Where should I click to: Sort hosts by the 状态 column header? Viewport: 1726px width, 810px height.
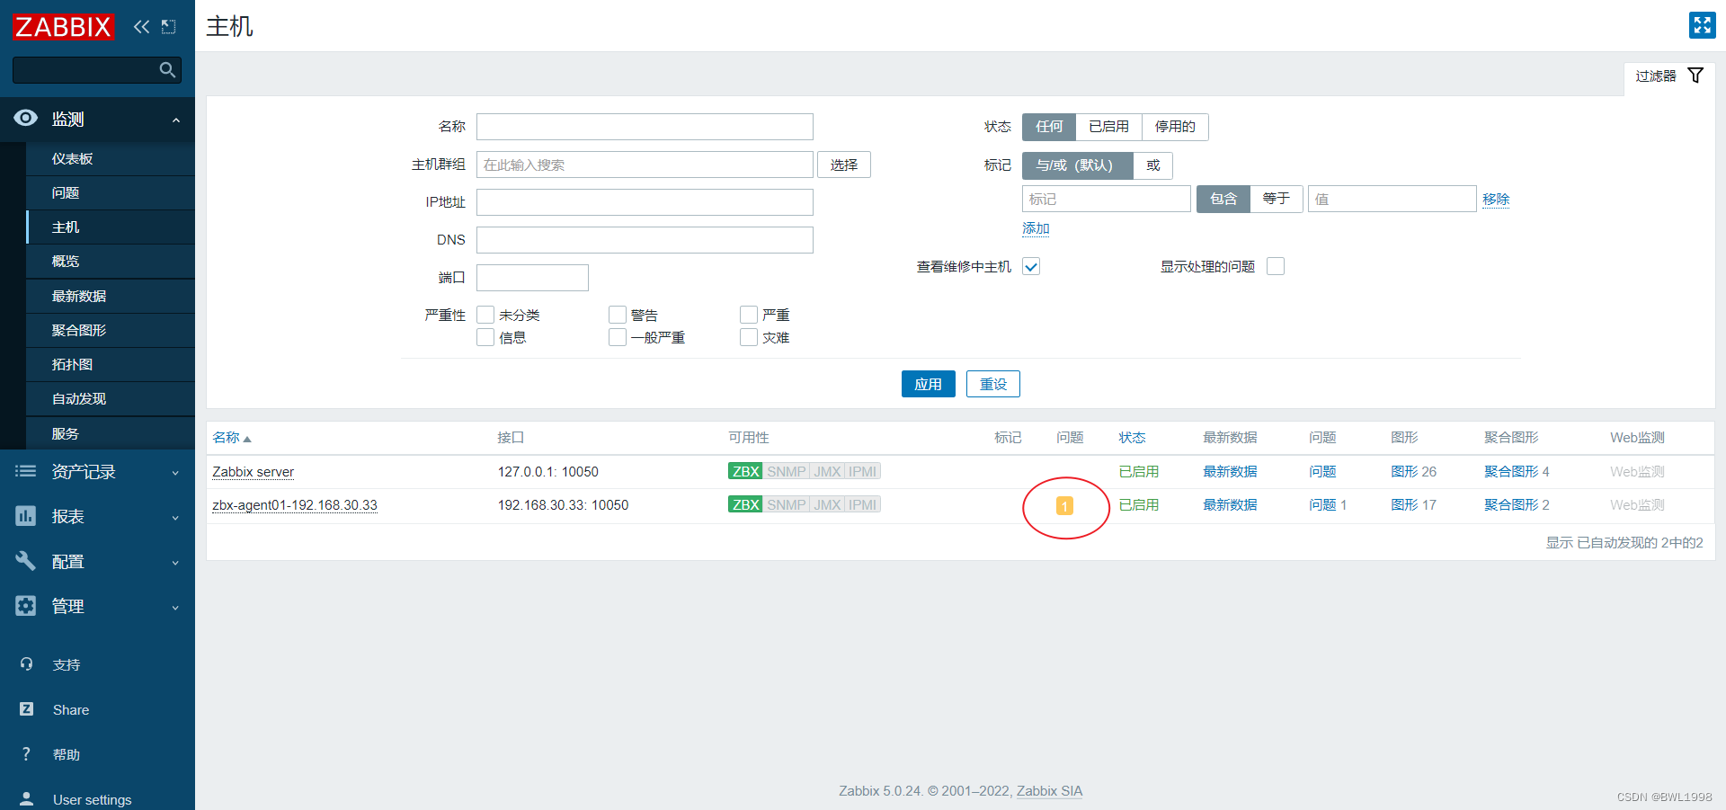coord(1132,438)
